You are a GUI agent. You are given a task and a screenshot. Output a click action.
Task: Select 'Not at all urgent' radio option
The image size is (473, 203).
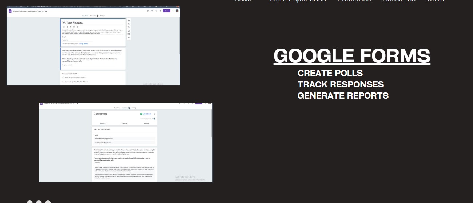click(63, 77)
